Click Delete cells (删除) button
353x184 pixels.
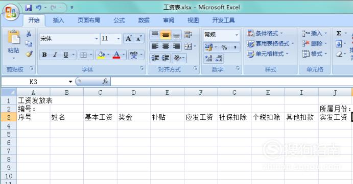[314, 43]
